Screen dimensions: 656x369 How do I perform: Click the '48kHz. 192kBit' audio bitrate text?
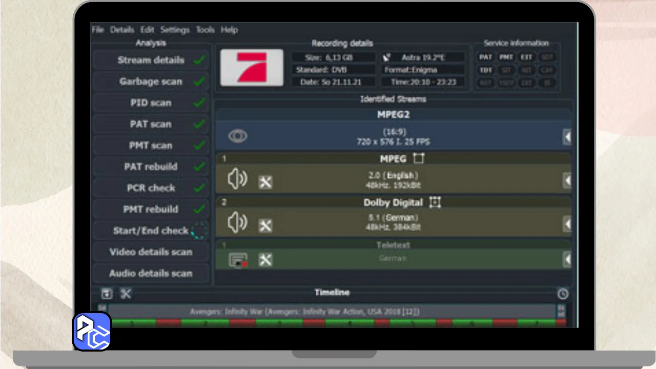click(x=393, y=184)
